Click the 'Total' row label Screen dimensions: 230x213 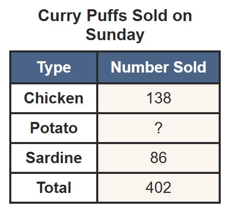(54, 188)
